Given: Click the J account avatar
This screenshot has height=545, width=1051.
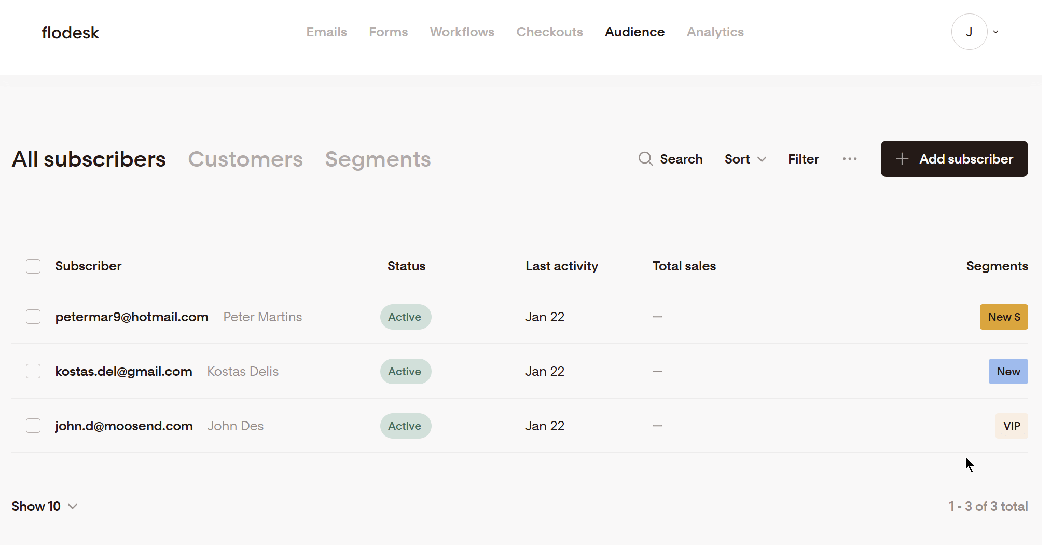Looking at the screenshot, I should coord(969,32).
